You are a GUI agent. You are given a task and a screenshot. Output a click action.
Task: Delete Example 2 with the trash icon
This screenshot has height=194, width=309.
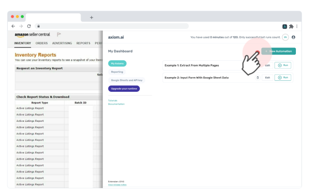pos(258,78)
